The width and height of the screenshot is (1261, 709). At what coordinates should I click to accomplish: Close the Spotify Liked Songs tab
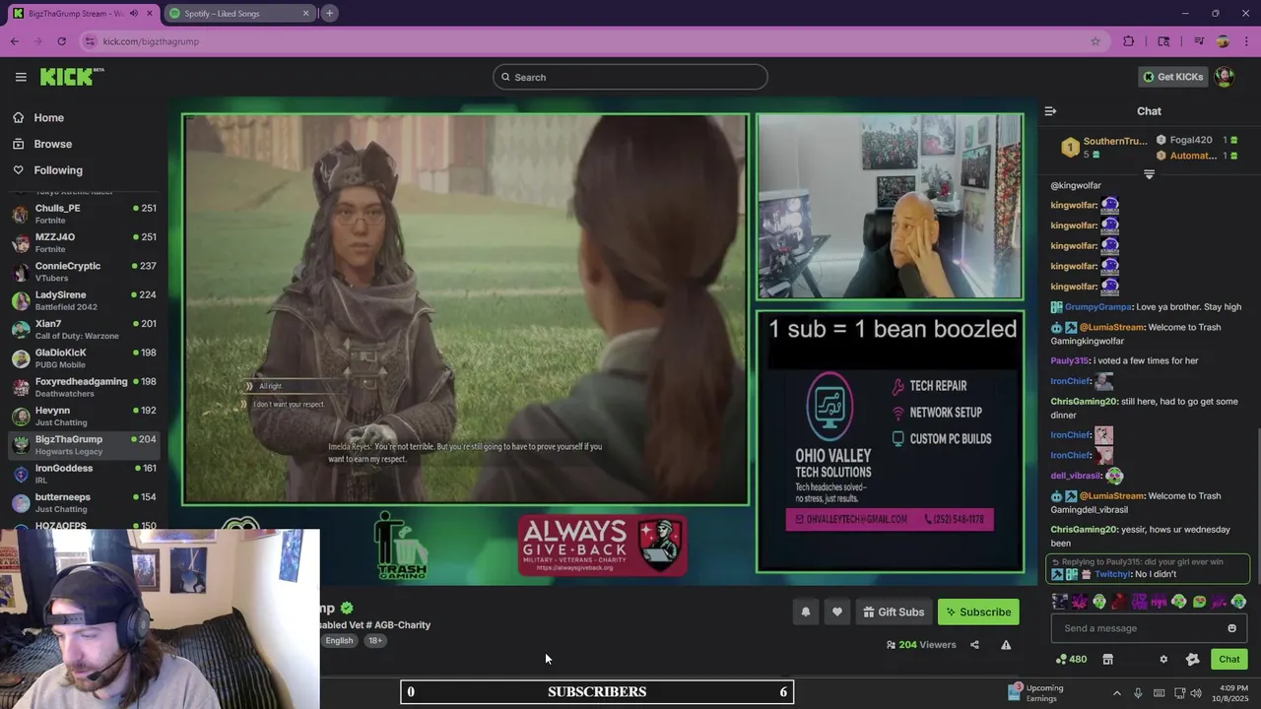click(x=305, y=13)
